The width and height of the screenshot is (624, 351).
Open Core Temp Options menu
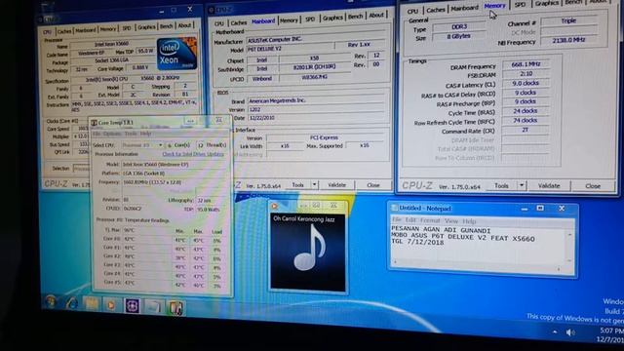coord(112,134)
